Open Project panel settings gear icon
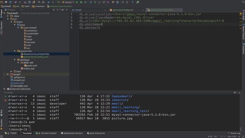Viewport: 245px width, 138px height. [x=62, y=10]
